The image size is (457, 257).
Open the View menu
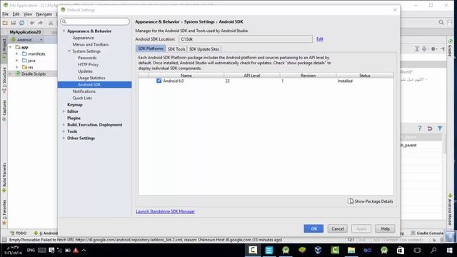[x=28, y=14]
